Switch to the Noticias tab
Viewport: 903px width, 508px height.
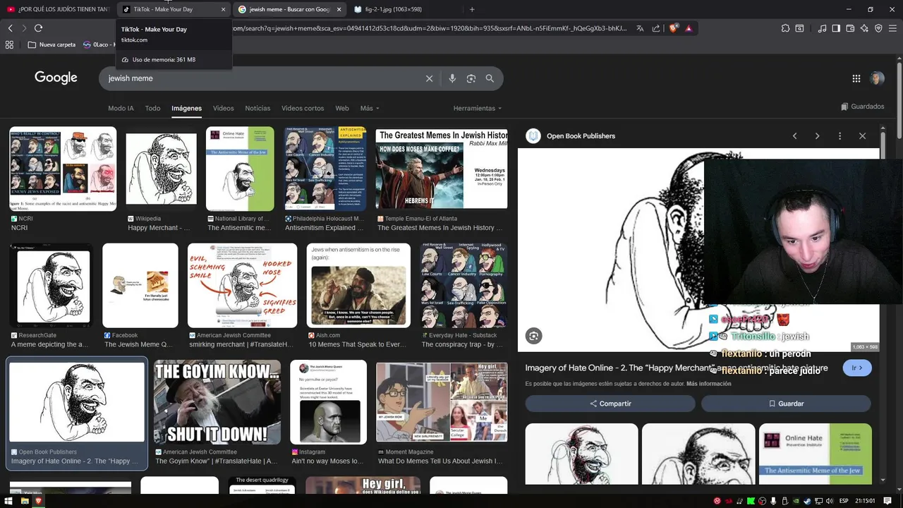257,108
